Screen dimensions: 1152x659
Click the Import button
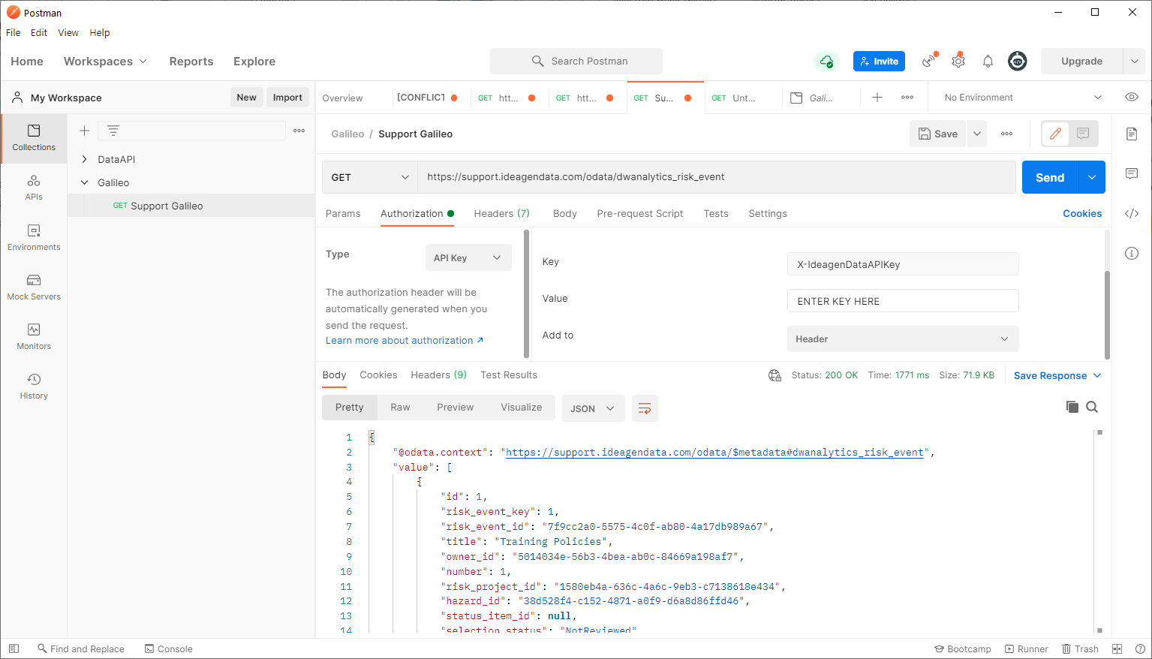coord(287,98)
